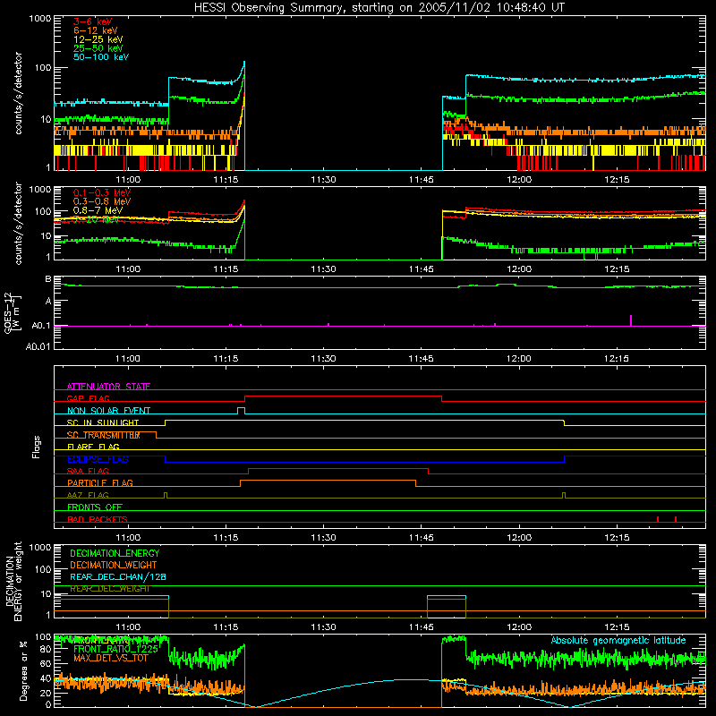Screen dimensions: 716x716
Task: Click the HESSI Observing Summary title text
Action: click(x=379, y=7)
